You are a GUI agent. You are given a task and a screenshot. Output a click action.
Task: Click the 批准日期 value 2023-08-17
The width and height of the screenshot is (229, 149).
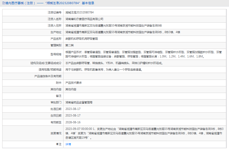[73, 109]
